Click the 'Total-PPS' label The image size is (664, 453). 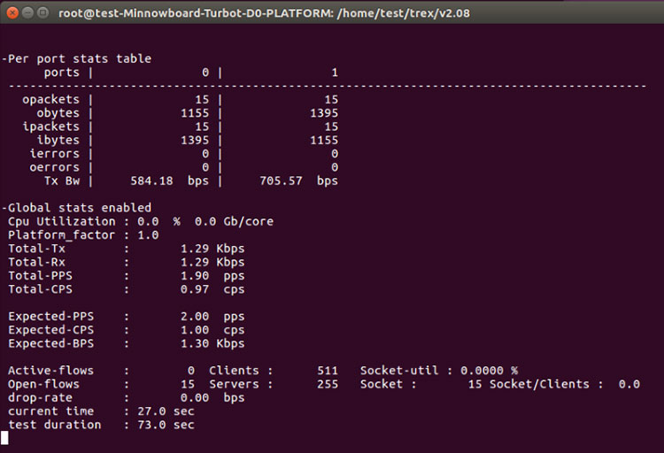tap(40, 276)
